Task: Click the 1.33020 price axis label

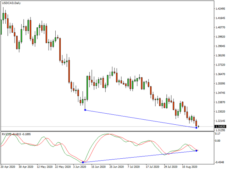Action: [220, 112]
